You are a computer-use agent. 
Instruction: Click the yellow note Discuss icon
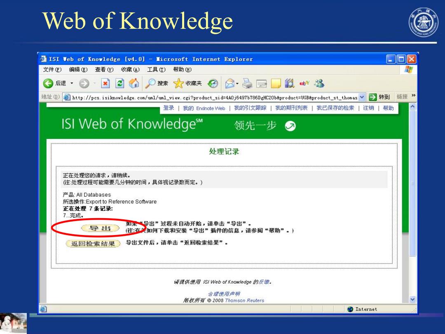pyautogui.click(x=276, y=83)
